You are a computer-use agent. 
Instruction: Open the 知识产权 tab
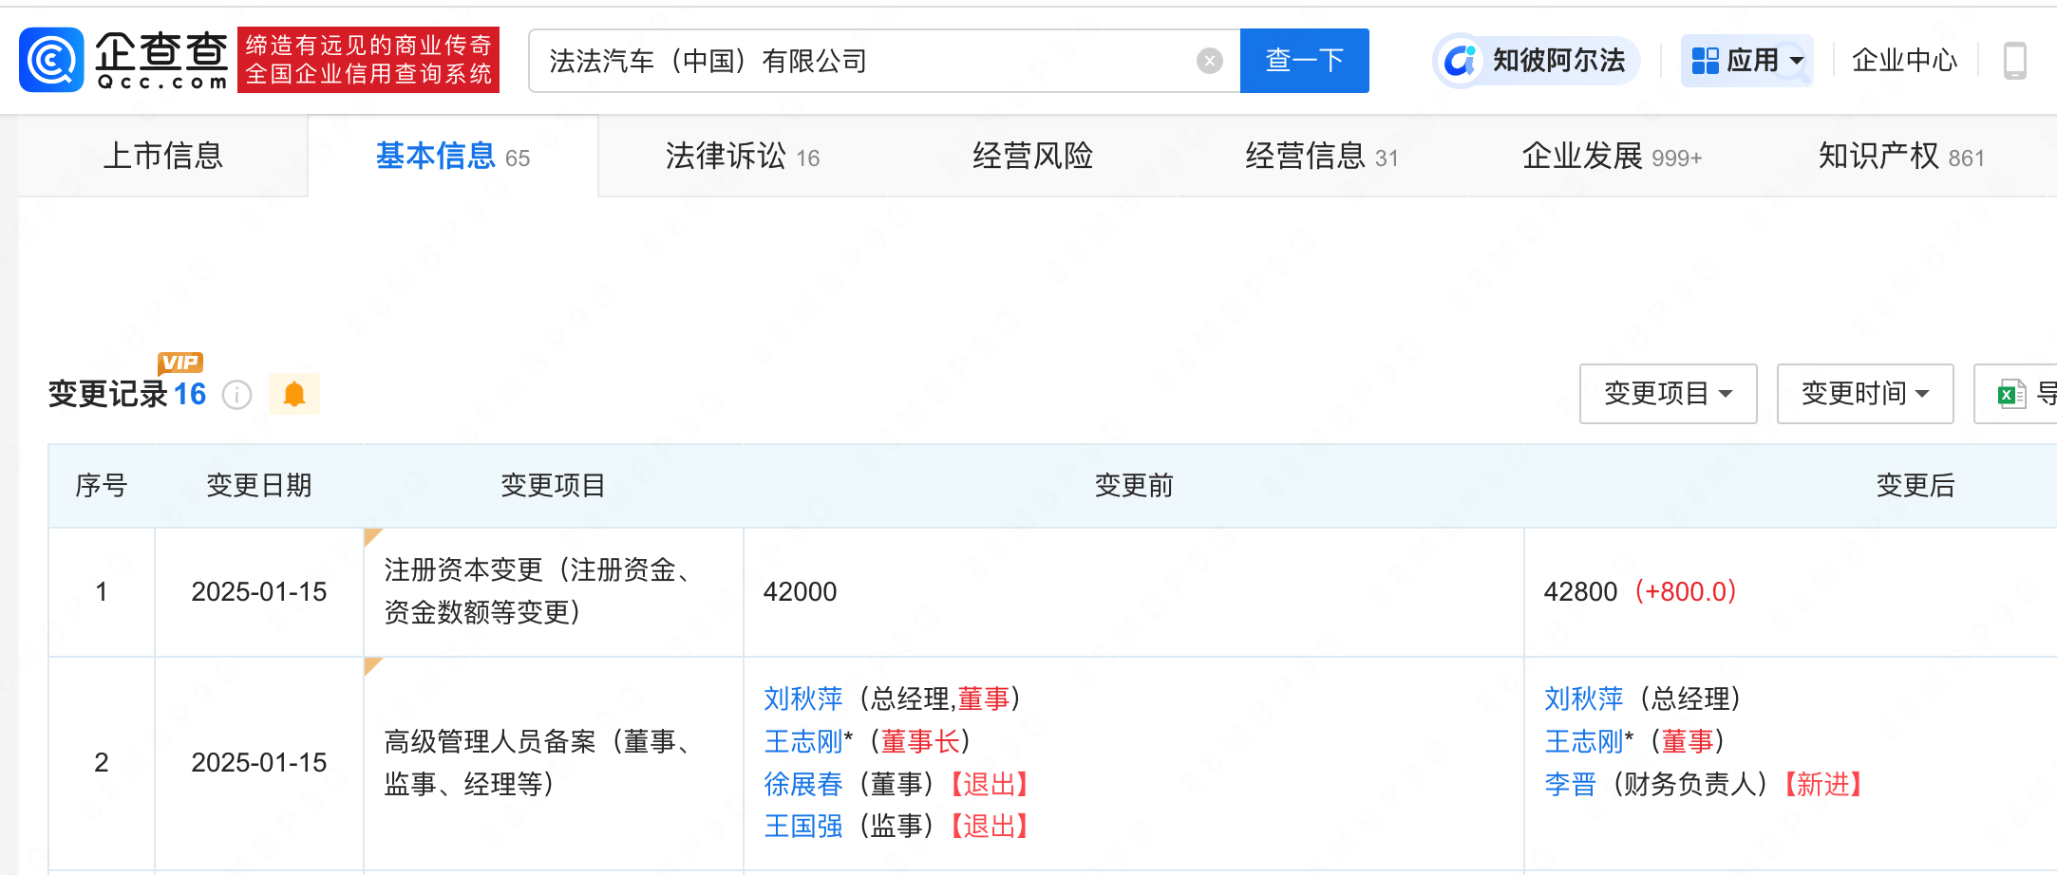point(1901,156)
